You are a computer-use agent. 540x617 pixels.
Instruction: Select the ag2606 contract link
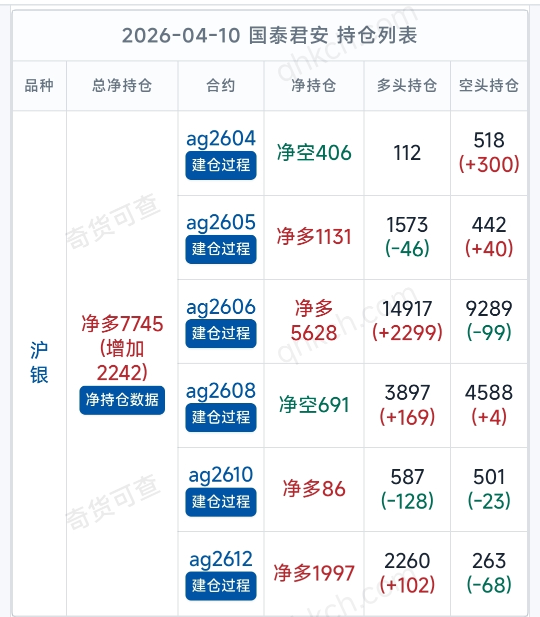pos(220,307)
